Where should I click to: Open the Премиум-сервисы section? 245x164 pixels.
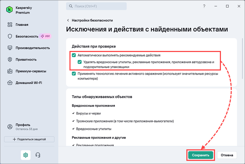[x=31, y=71]
